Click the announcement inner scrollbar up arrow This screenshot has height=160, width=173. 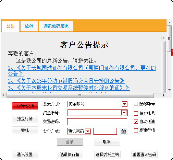pos(164,38)
